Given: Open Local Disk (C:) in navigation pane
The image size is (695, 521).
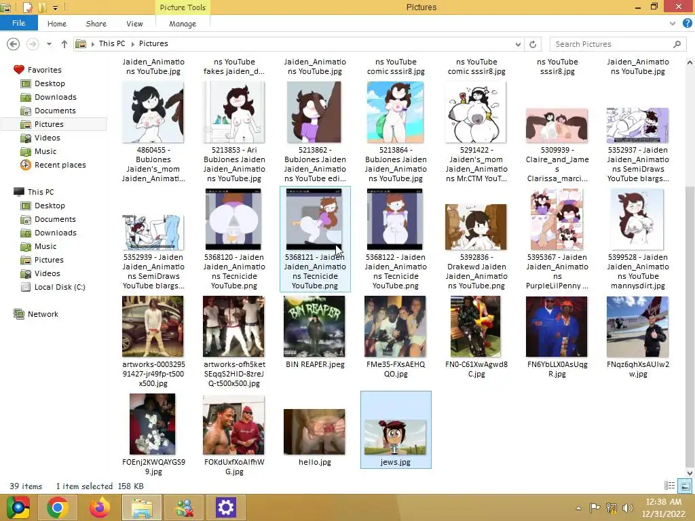Looking at the screenshot, I should (60, 287).
